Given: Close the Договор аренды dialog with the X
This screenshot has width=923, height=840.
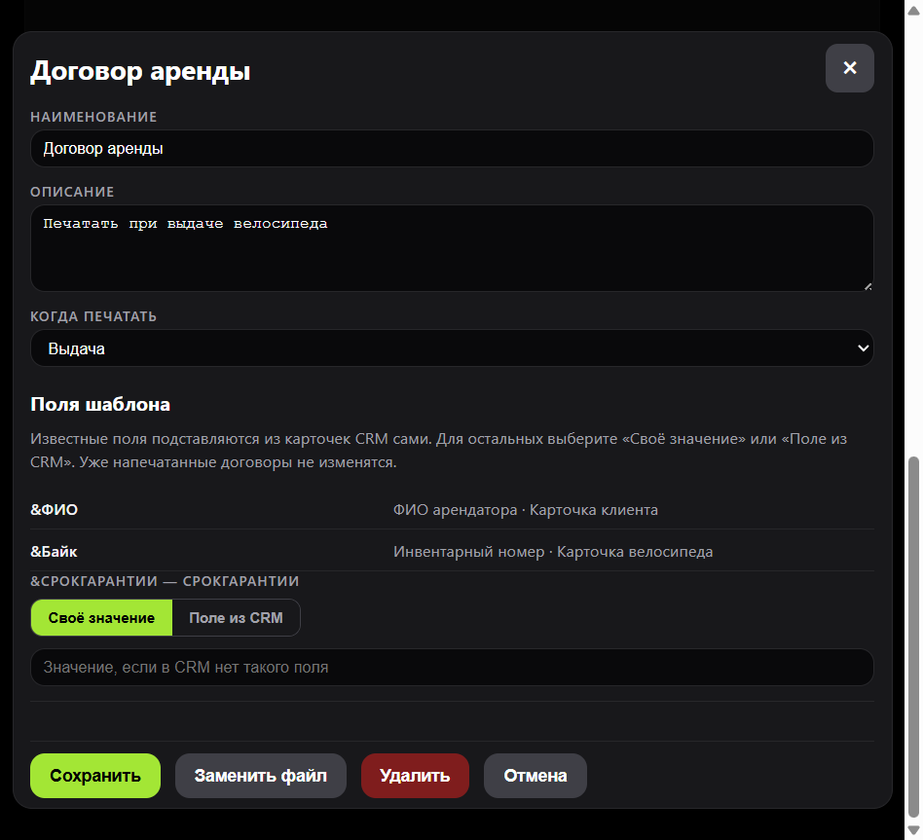Looking at the screenshot, I should pyautogui.click(x=849, y=68).
